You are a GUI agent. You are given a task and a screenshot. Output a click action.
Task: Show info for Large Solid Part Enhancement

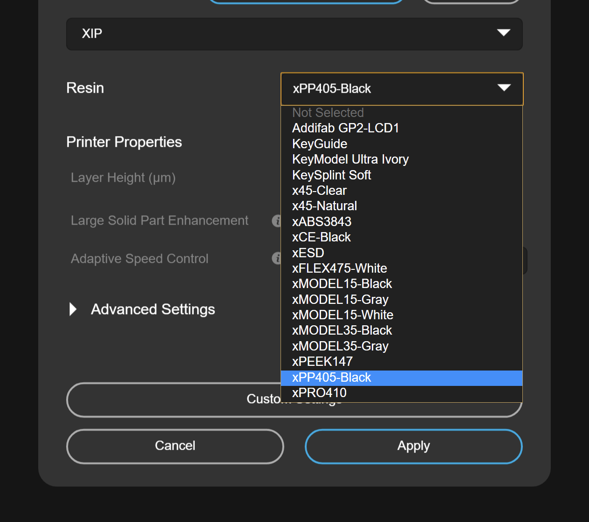[x=277, y=220]
